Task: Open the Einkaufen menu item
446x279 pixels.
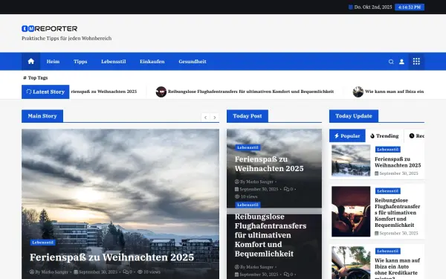Action: pos(152,62)
